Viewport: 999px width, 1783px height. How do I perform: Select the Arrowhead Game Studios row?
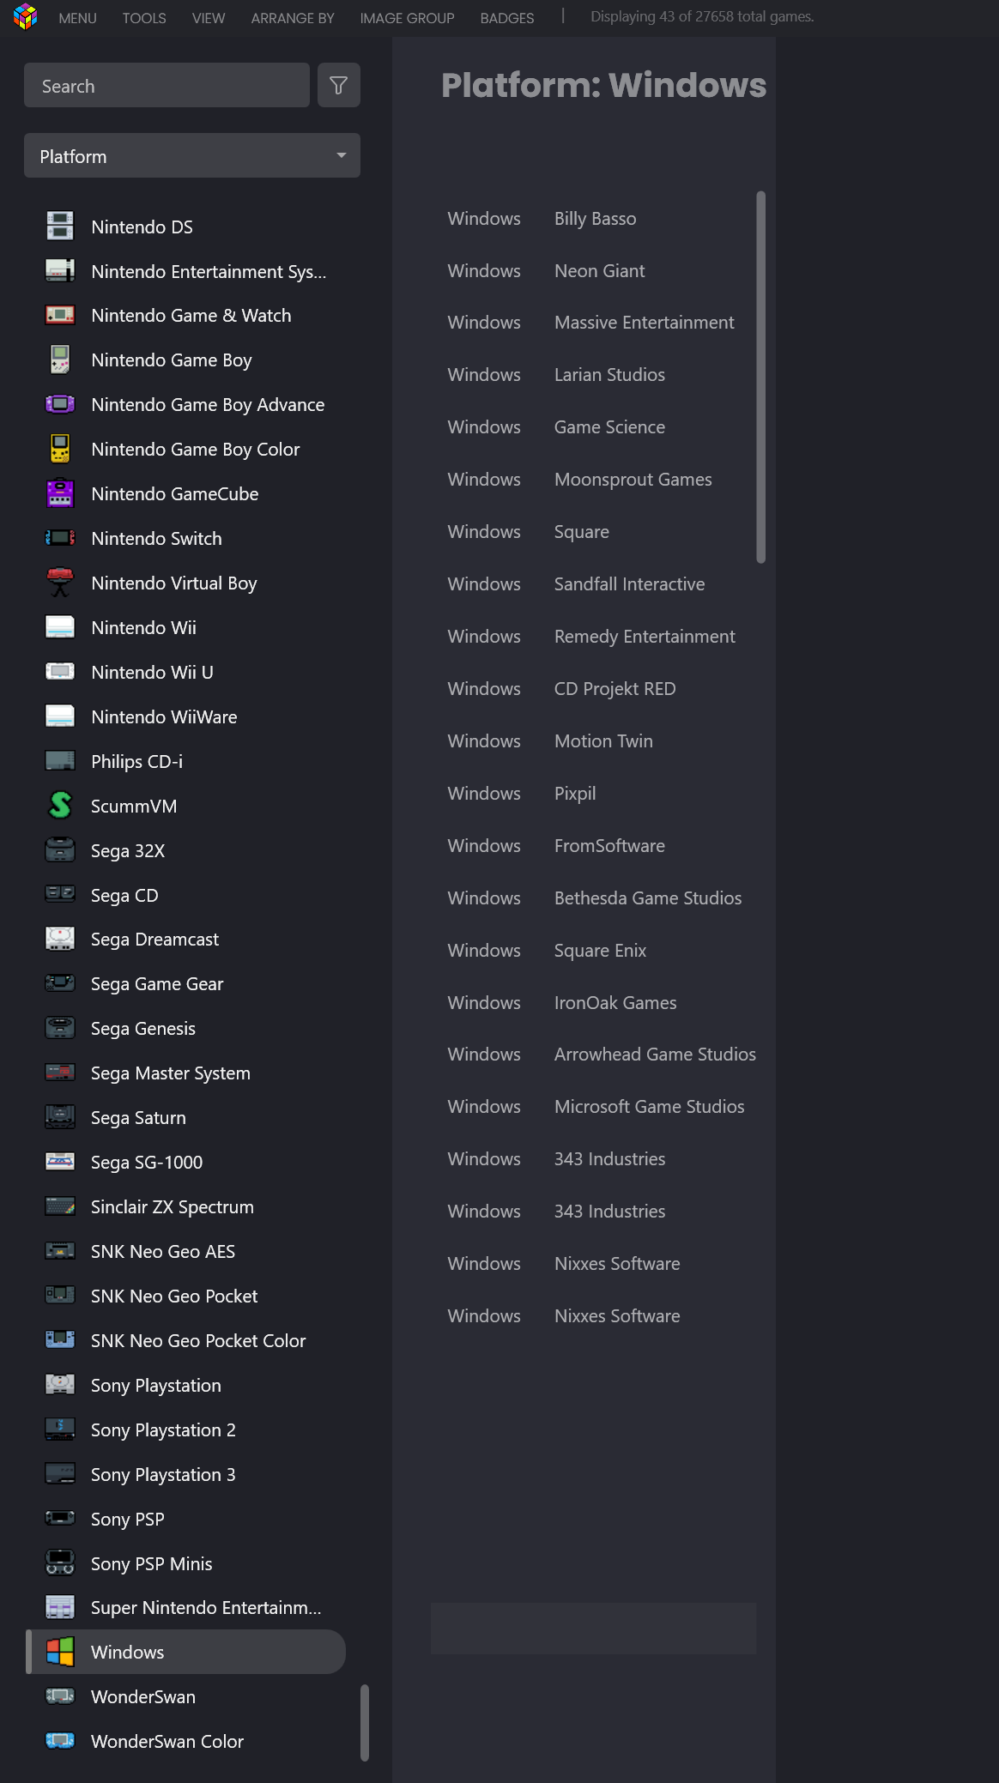point(593,1055)
